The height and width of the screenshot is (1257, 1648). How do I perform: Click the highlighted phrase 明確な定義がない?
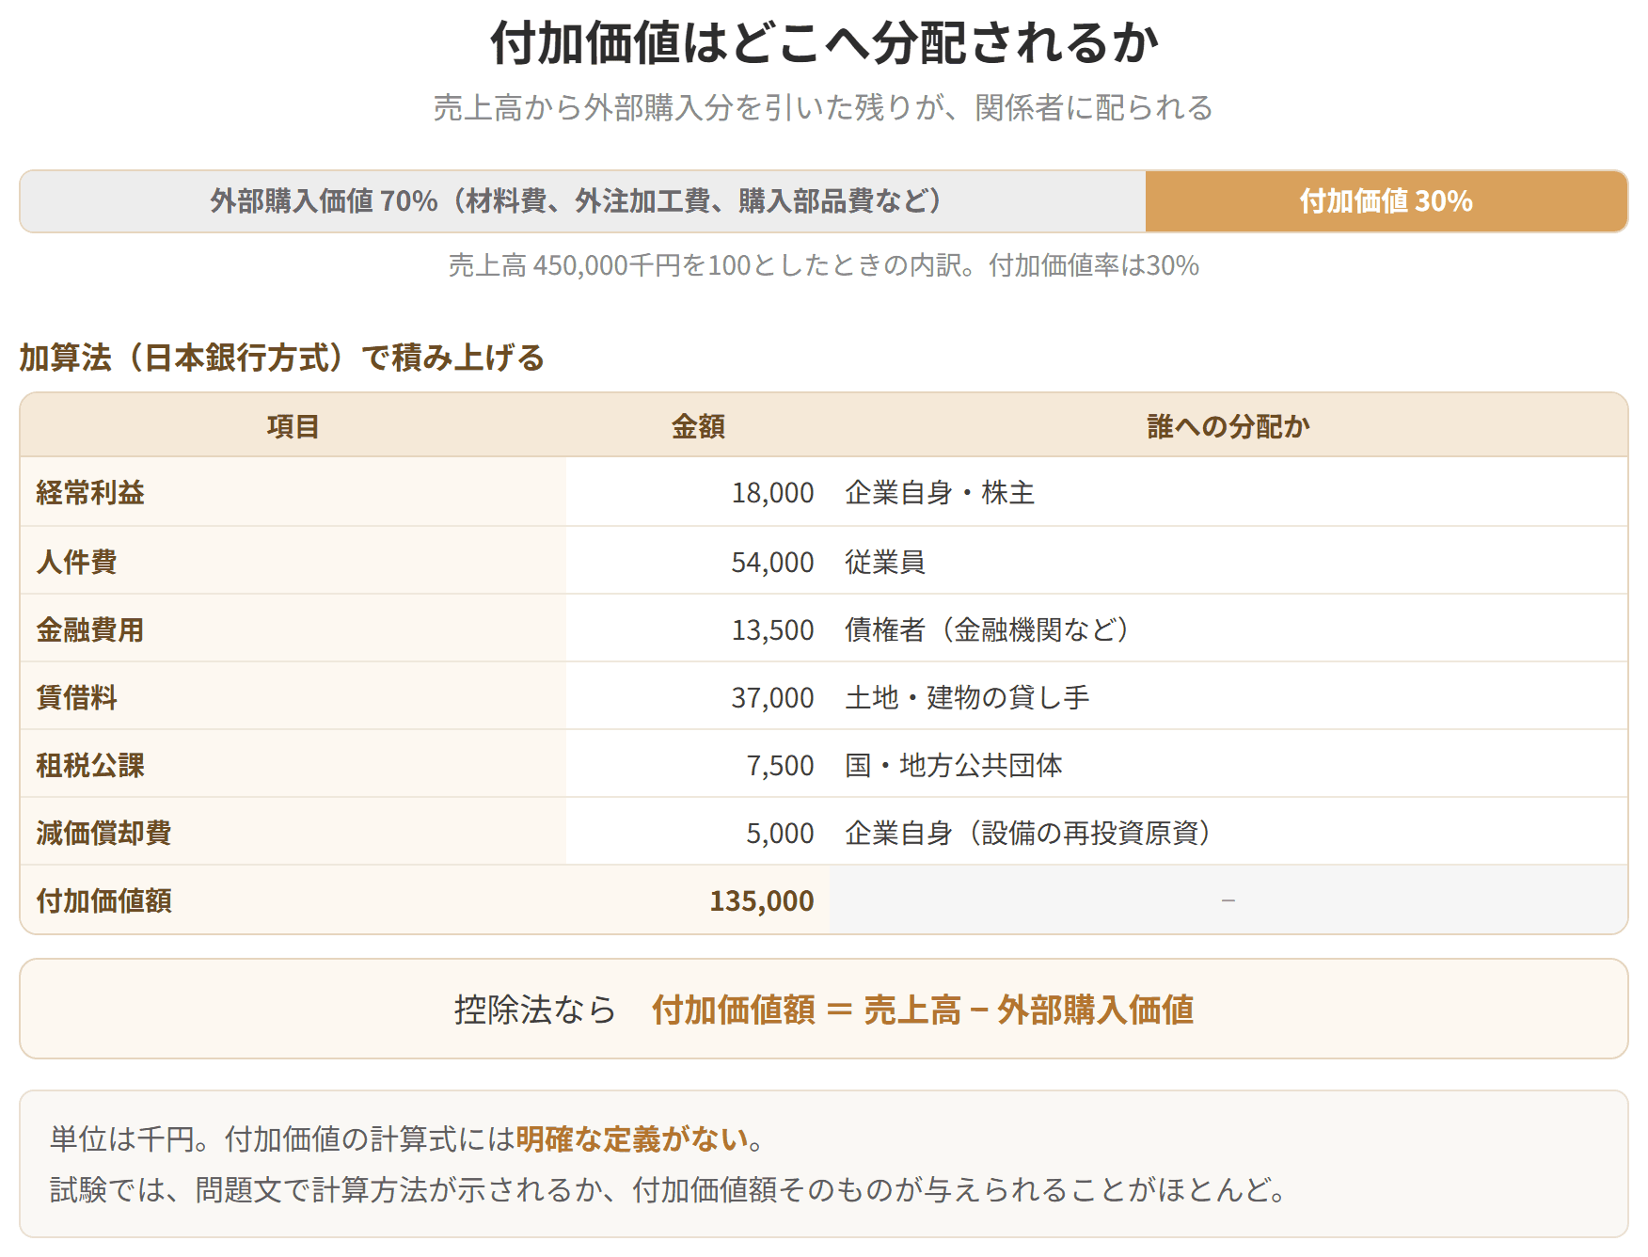[632, 1139]
